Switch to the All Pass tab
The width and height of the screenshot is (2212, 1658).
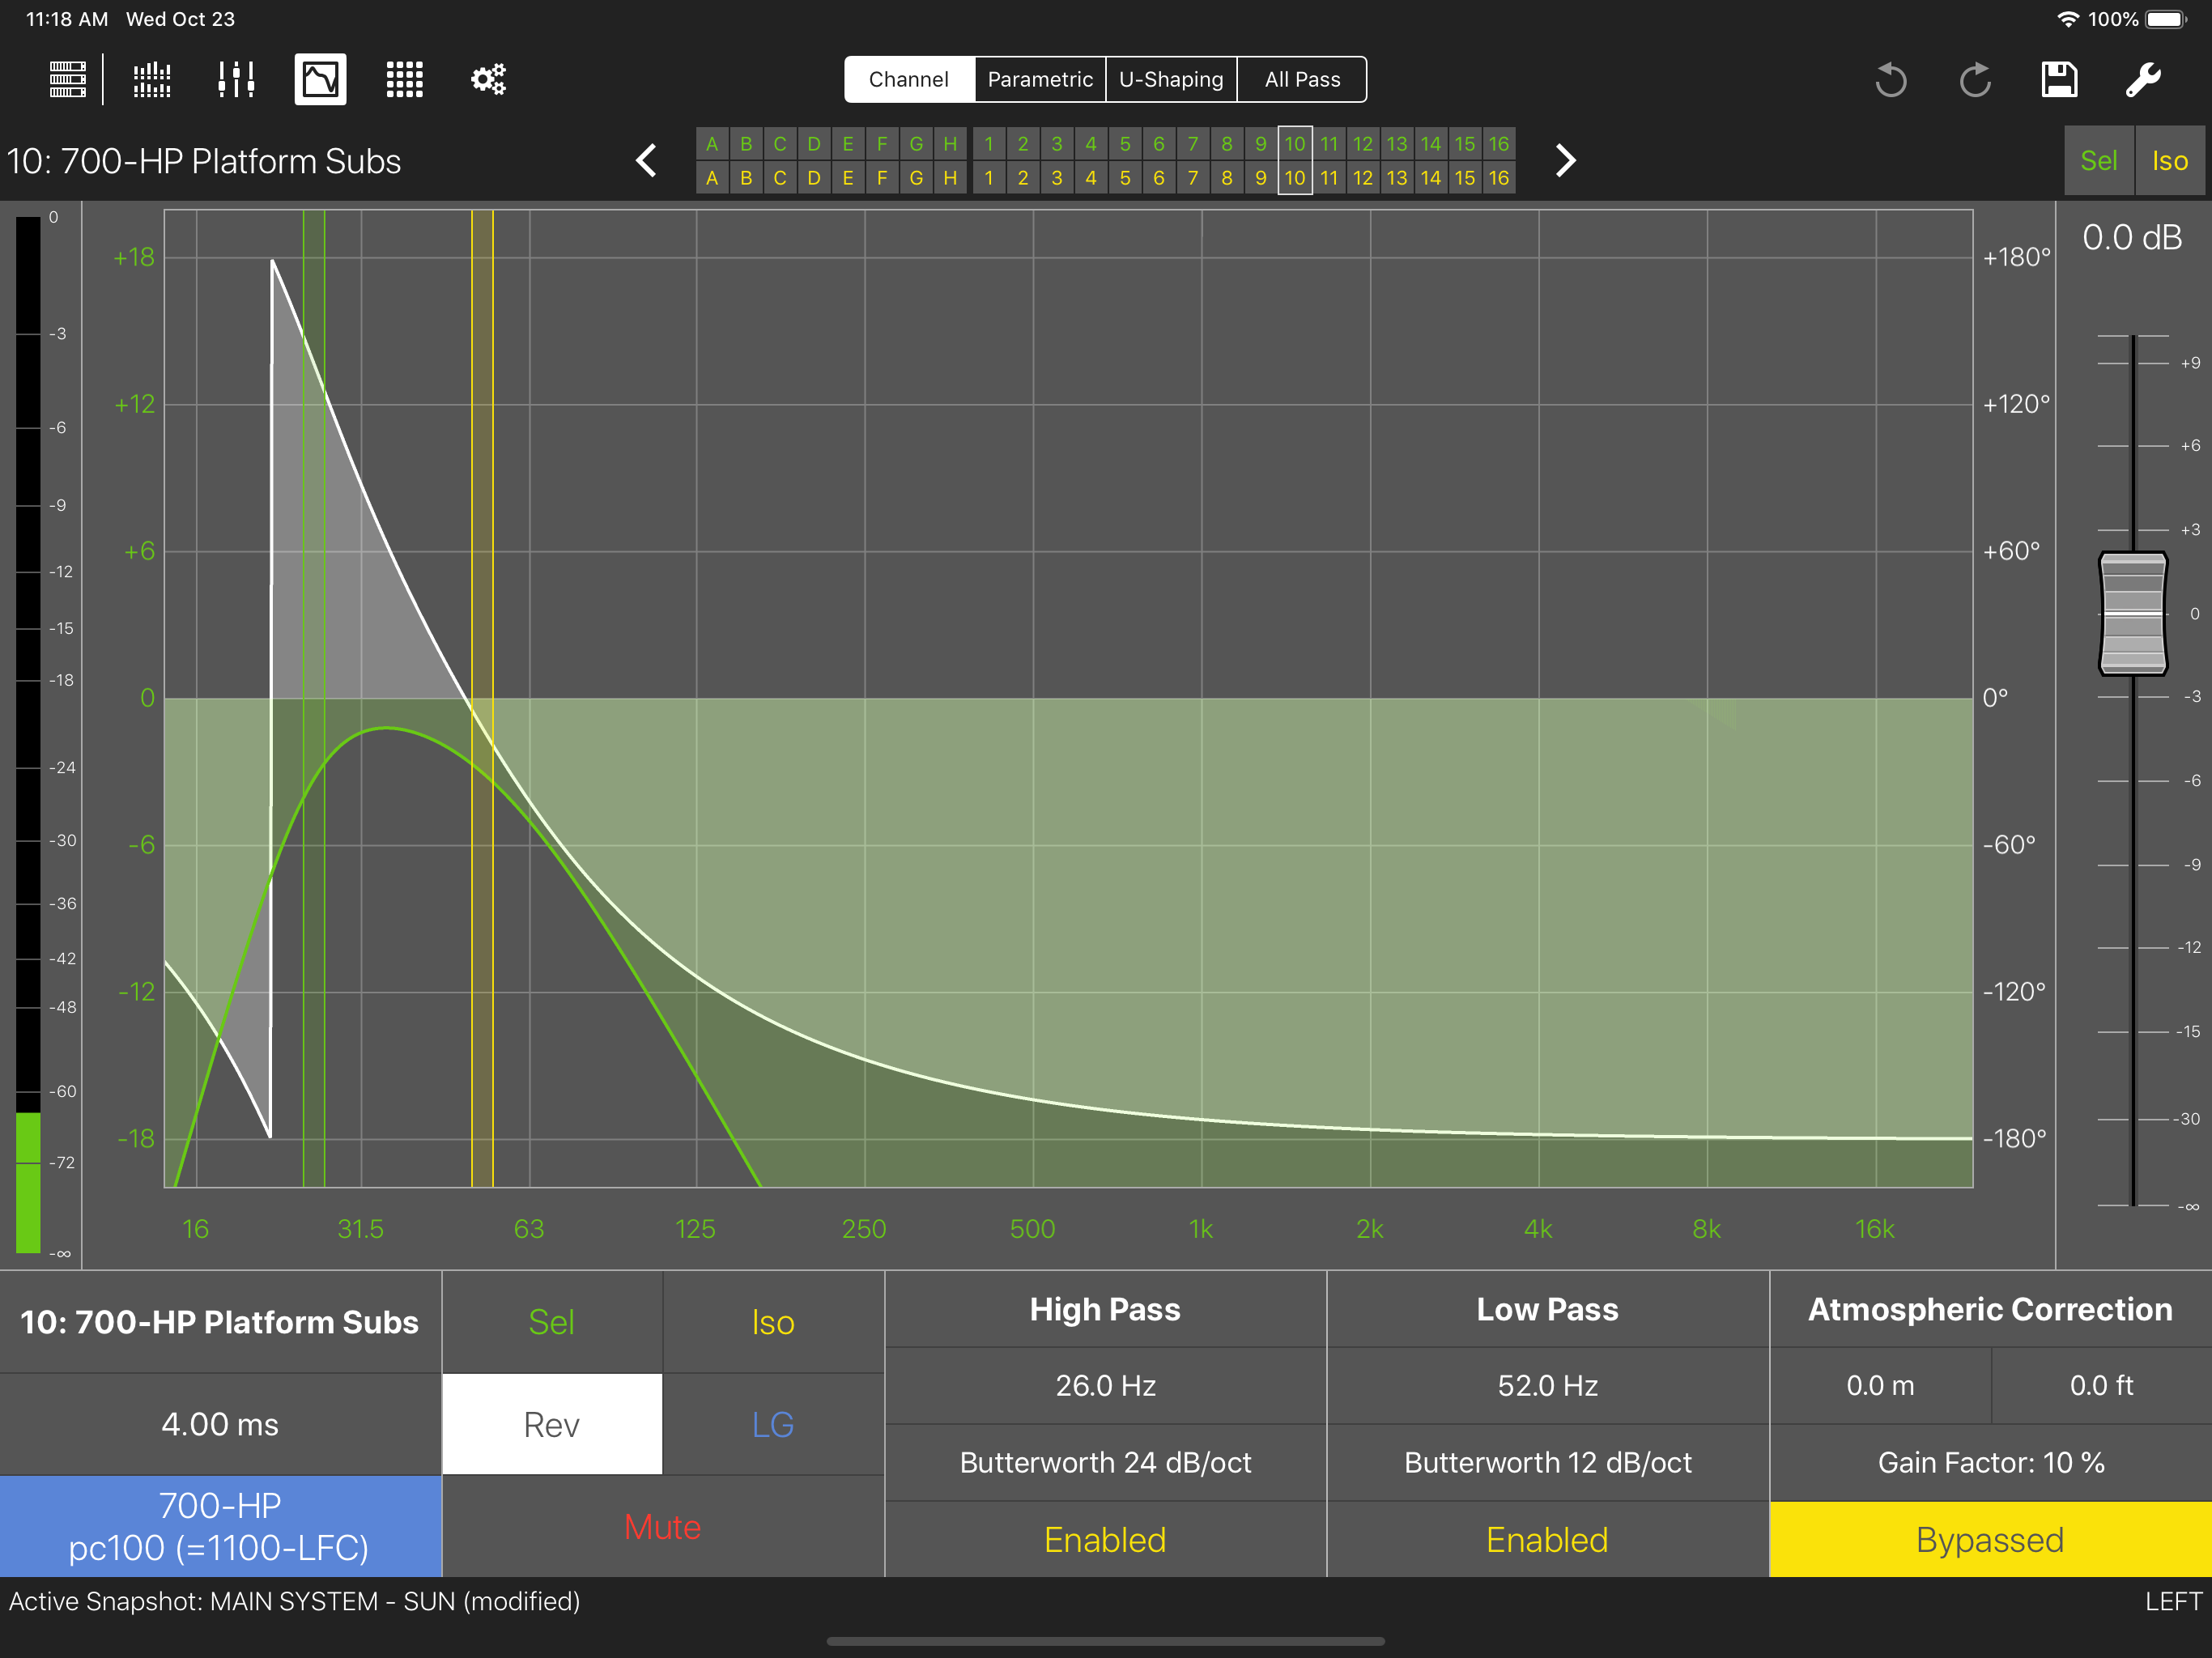point(1302,79)
